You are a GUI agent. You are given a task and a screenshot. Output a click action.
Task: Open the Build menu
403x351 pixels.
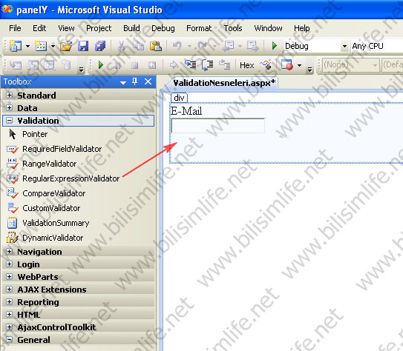coord(131,28)
